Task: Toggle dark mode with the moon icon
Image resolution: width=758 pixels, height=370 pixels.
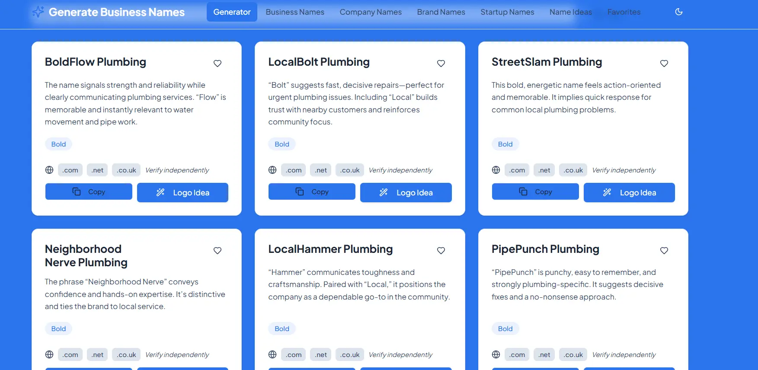Action: coord(679,12)
